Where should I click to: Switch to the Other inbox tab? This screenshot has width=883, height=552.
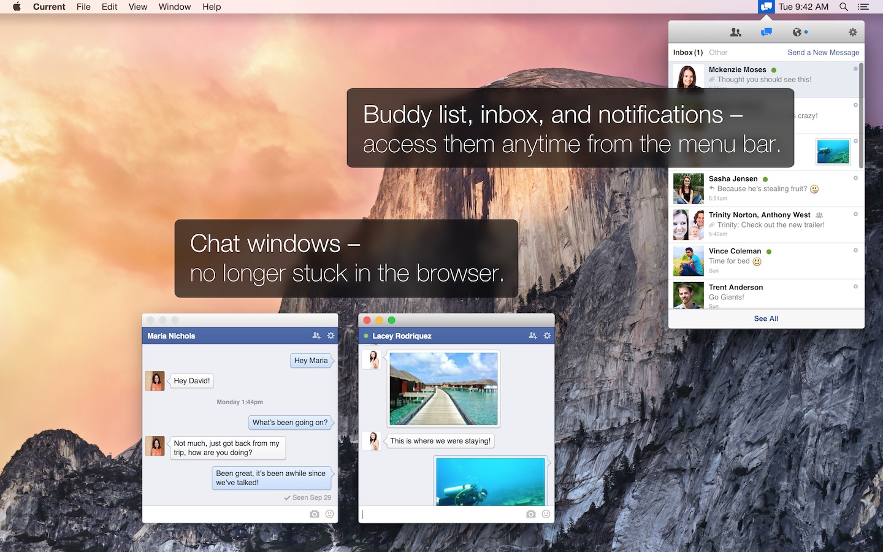pyautogui.click(x=718, y=53)
